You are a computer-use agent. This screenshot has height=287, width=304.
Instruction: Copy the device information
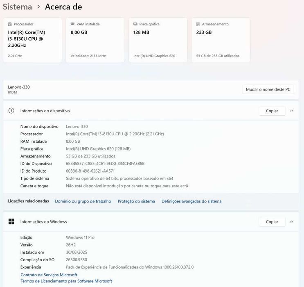click(272, 111)
